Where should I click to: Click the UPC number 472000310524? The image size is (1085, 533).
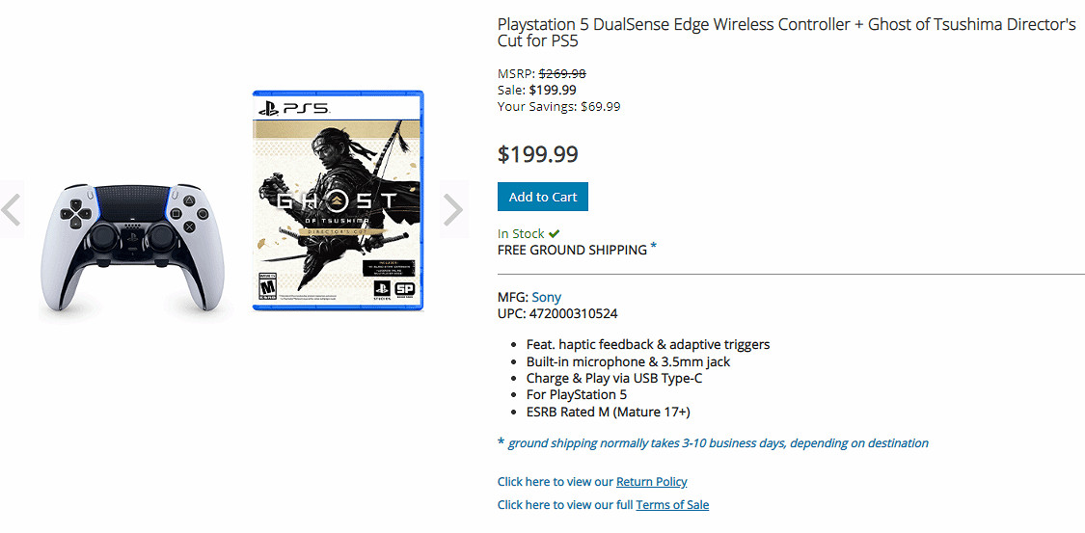coord(573,313)
